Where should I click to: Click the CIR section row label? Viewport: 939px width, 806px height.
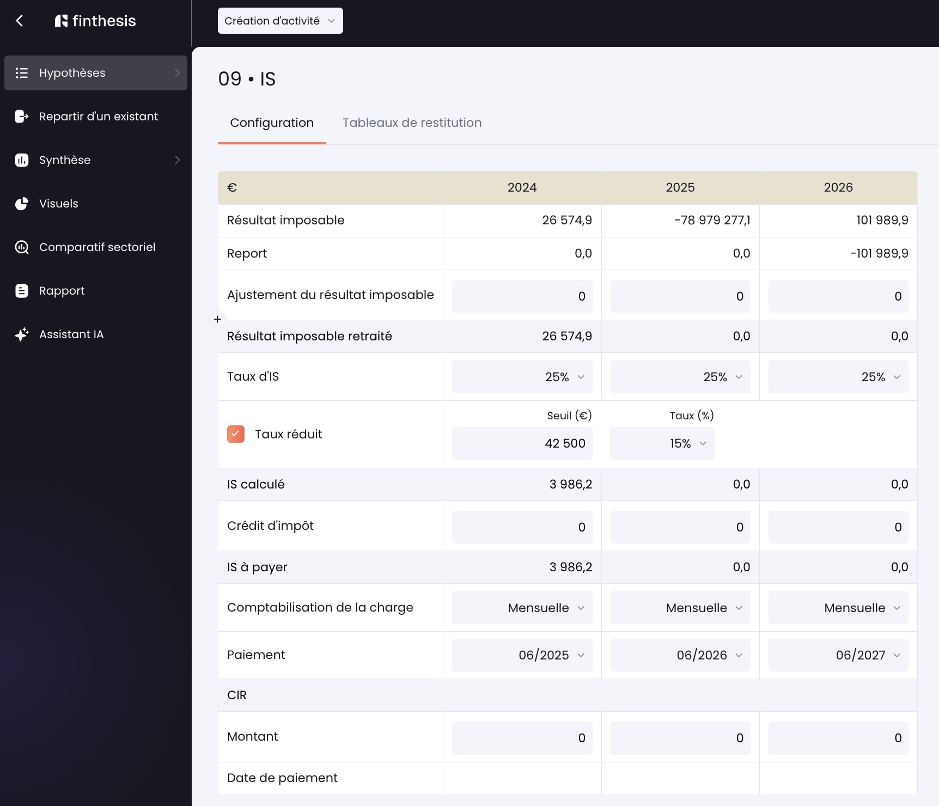(x=237, y=695)
